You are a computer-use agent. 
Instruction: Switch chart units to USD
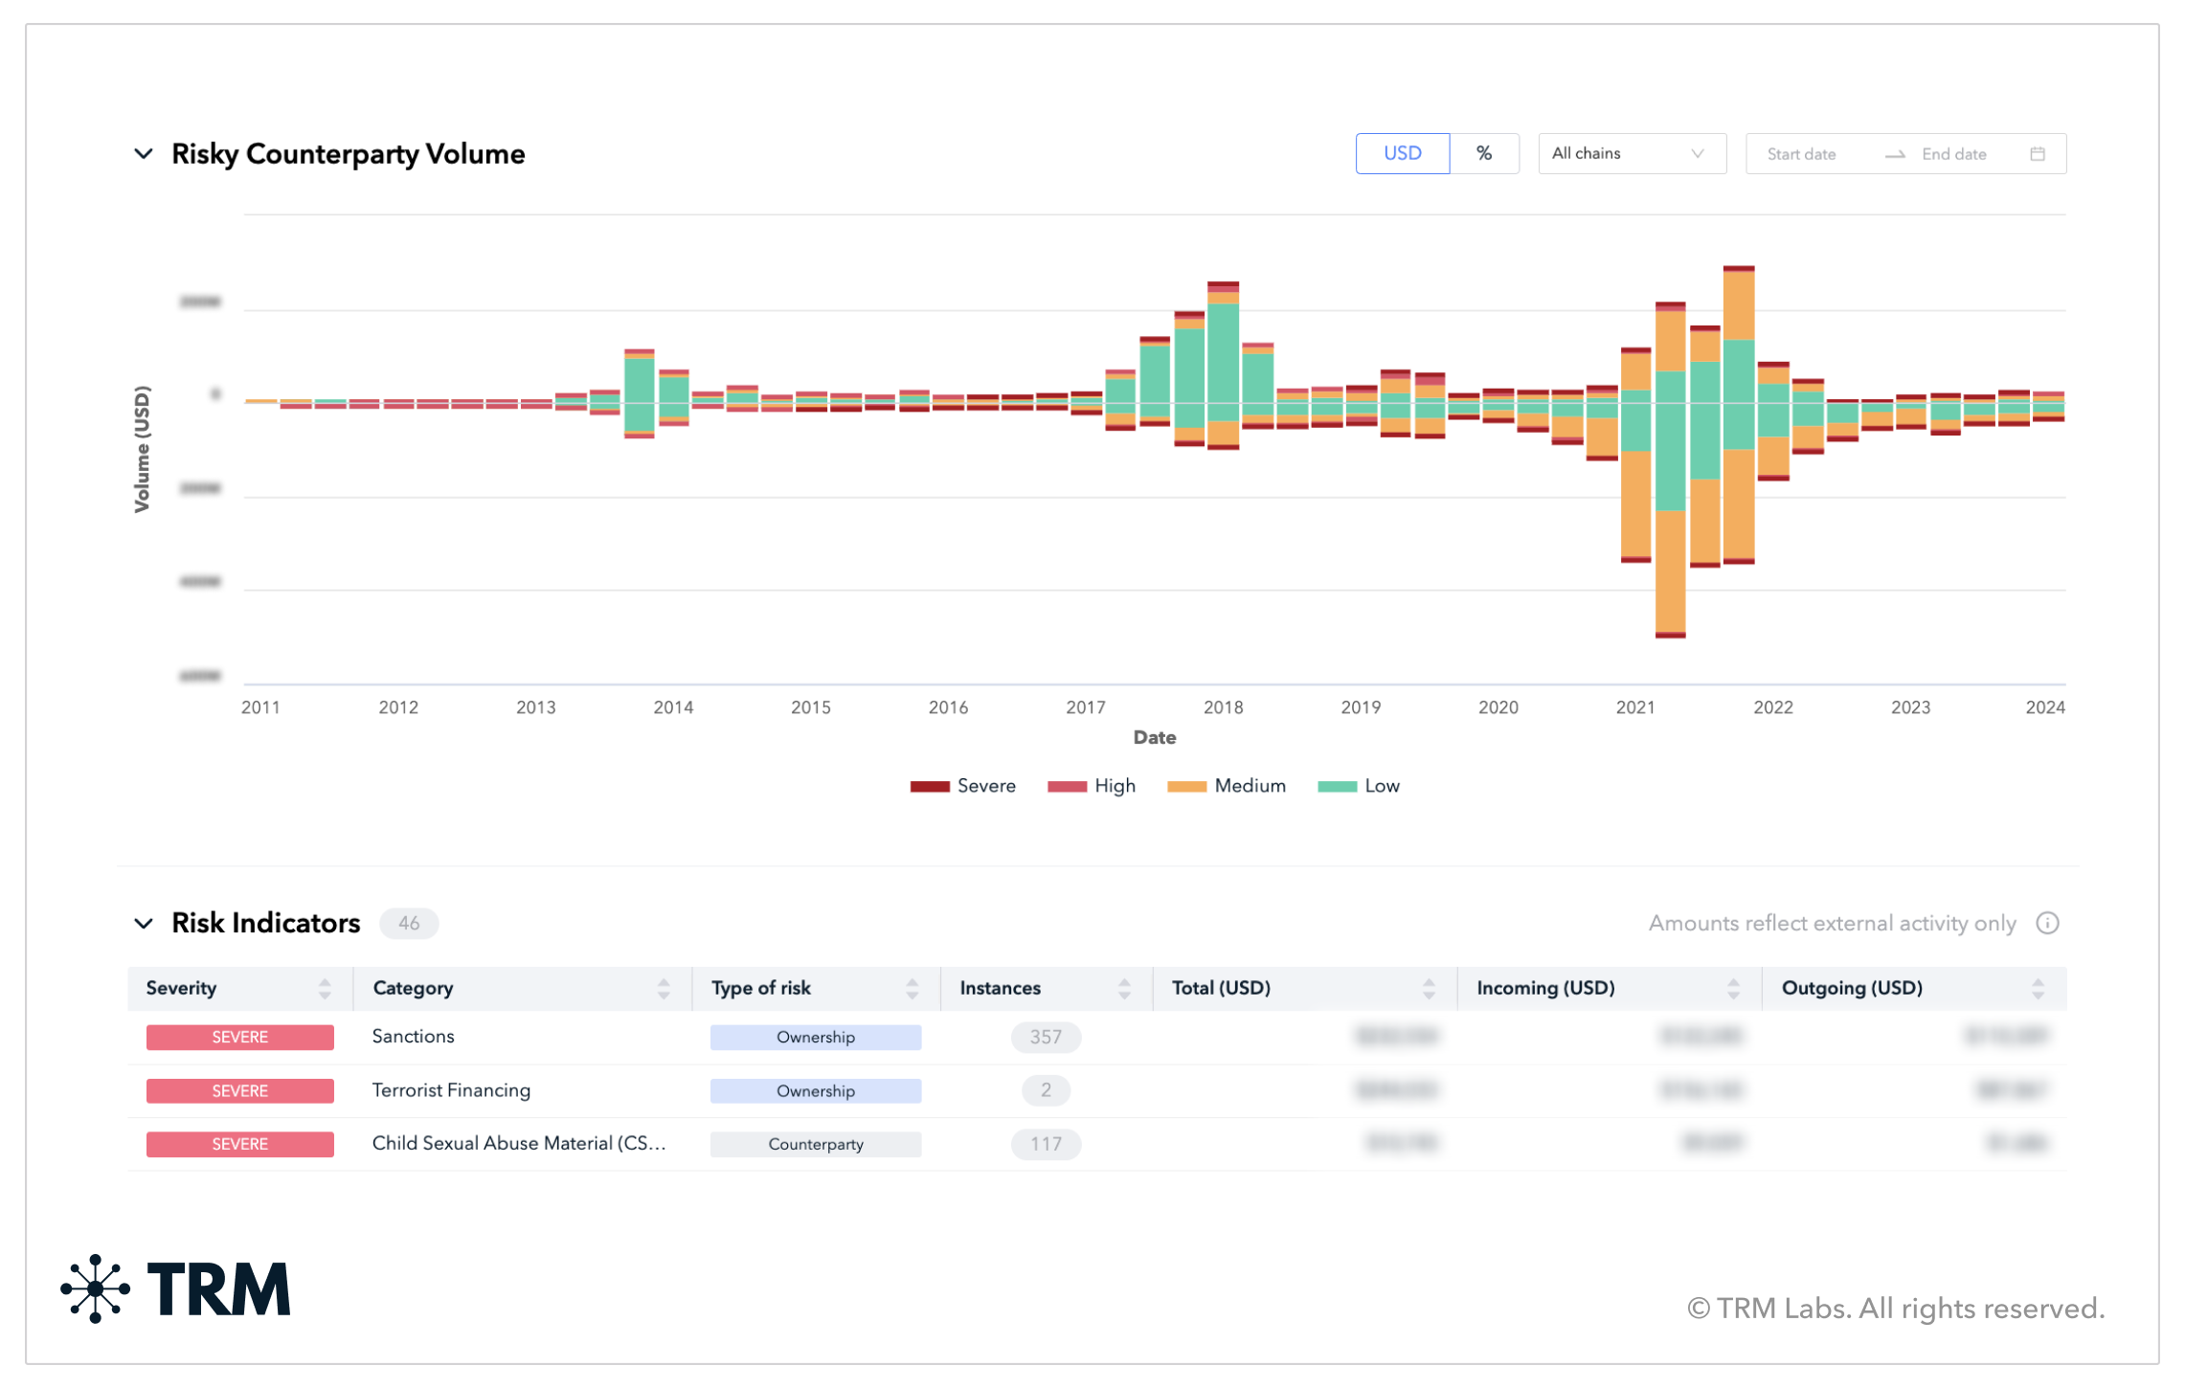[x=1402, y=153]
